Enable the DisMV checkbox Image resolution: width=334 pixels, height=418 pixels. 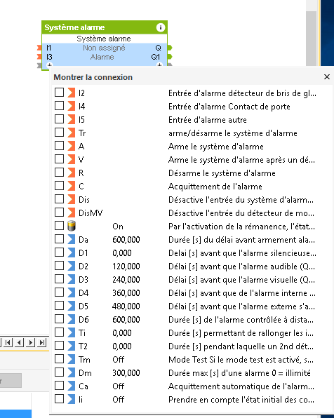[x=59, y=213]
